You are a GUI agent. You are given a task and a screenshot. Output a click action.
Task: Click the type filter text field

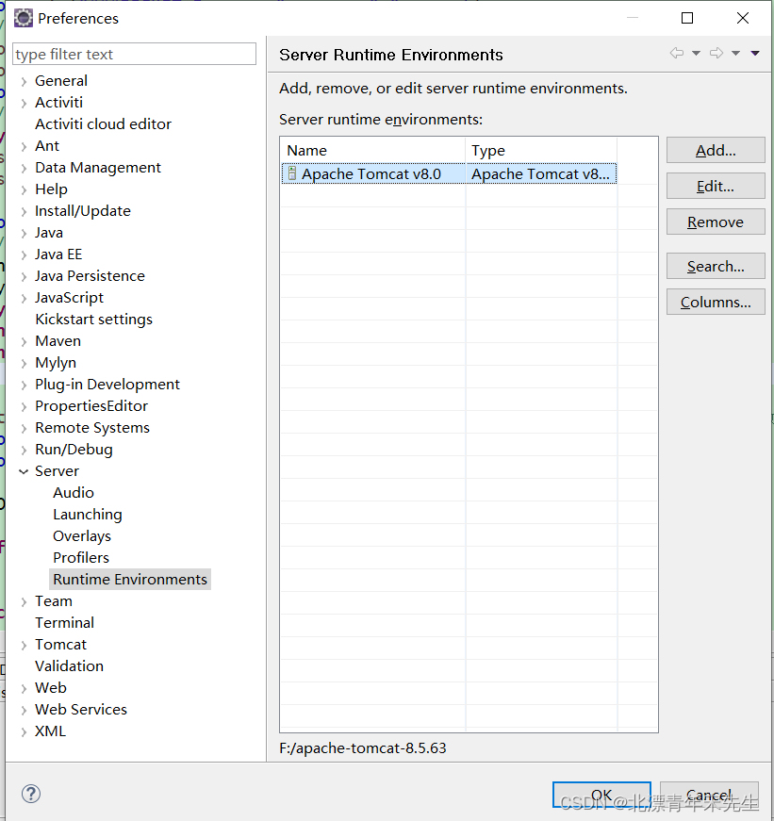pos(134,54)
